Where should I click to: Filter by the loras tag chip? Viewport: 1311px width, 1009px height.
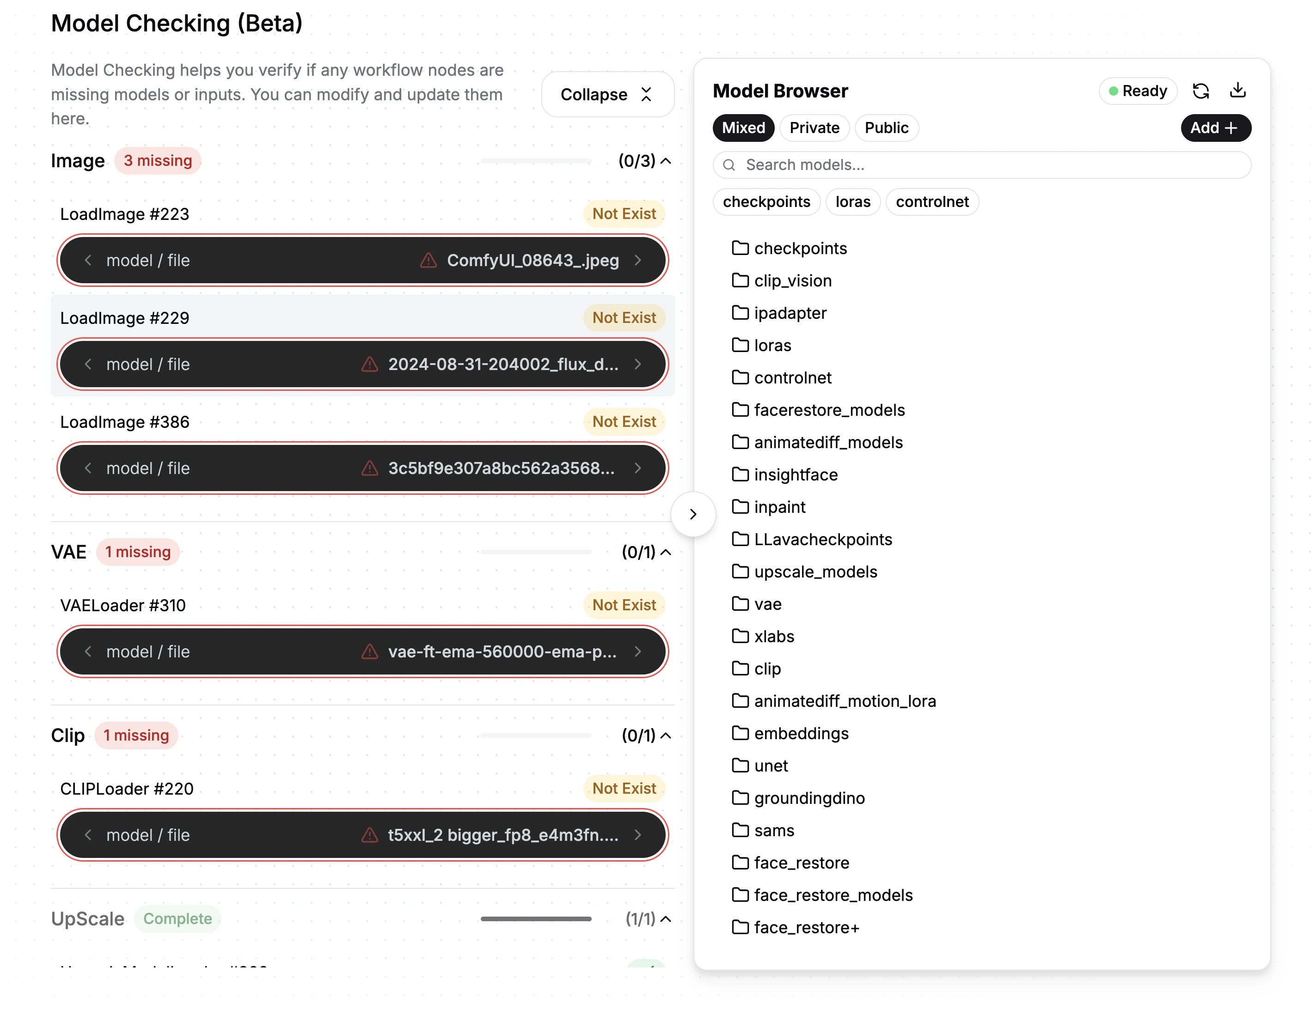[x=852, y=201]
